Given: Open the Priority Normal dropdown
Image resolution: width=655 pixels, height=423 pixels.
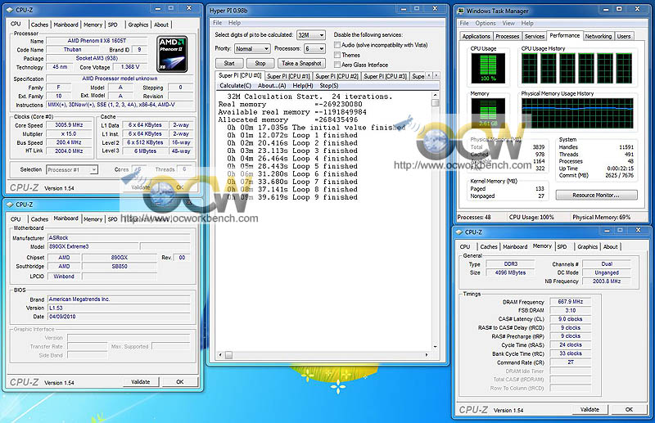Looking at the screenshot, I should click(252, 49).
